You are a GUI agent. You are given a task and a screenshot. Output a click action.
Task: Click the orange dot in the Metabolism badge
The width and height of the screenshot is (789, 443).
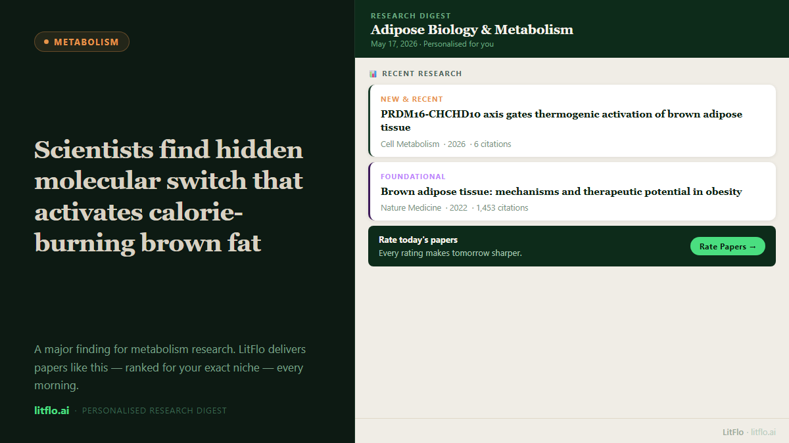[46, 42]
